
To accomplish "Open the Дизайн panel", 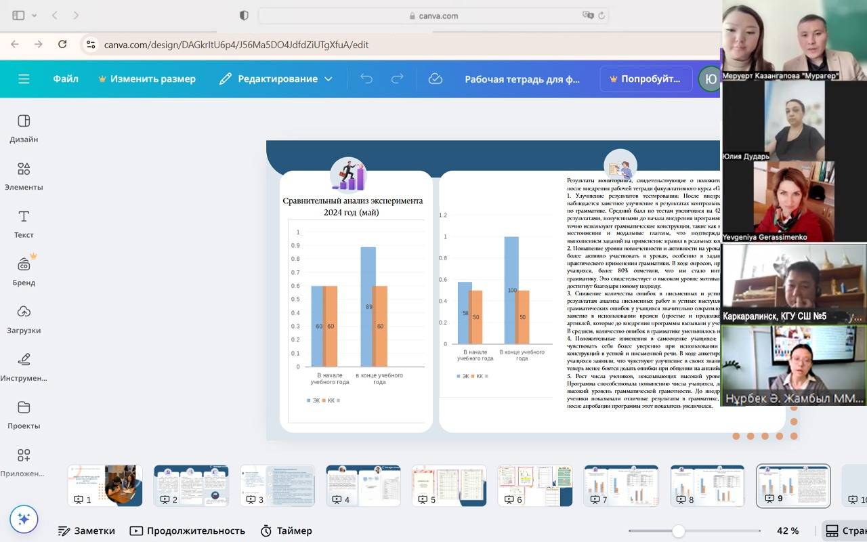I will (24, 128).
